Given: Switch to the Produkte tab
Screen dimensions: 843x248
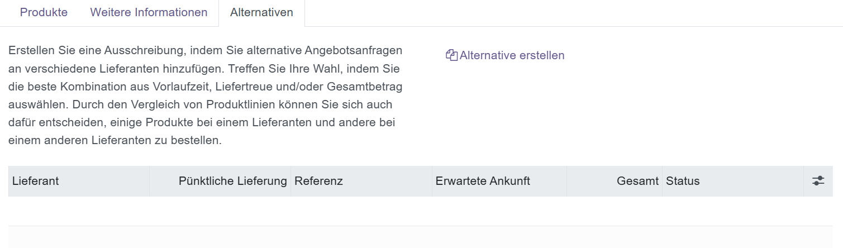Looking at the screenshot, I should click(x=44, y=12).
